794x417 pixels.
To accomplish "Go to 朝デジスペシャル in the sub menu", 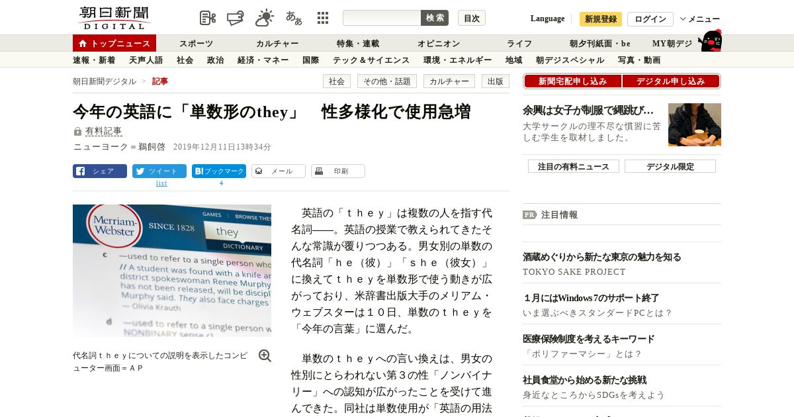I will (x=570, y=60).
